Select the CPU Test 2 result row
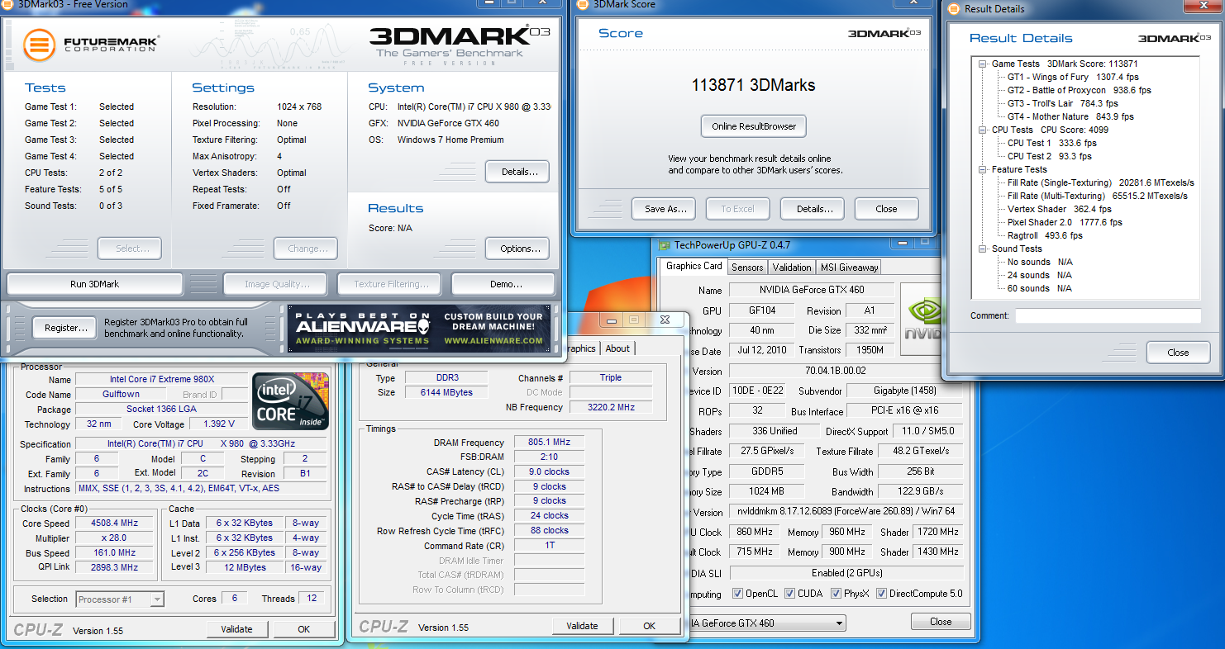This screenshot has width=1225, height=649. [1050, 156]
